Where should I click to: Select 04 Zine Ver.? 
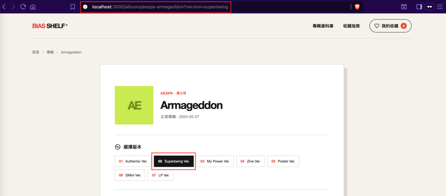[x=250, y=161]
